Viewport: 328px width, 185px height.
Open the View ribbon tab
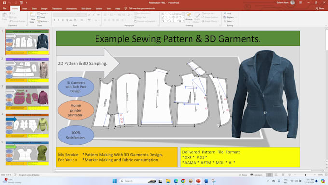click(x=109, y=9)
